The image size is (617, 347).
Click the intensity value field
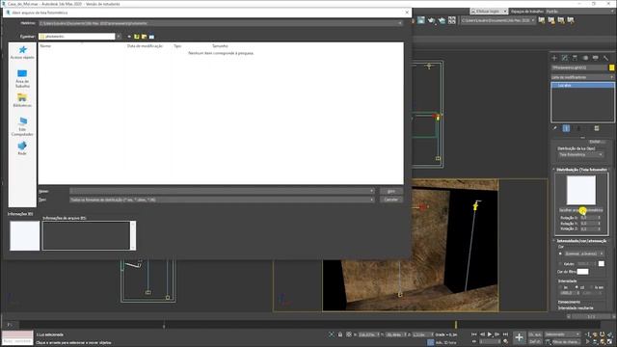point(568,293)
